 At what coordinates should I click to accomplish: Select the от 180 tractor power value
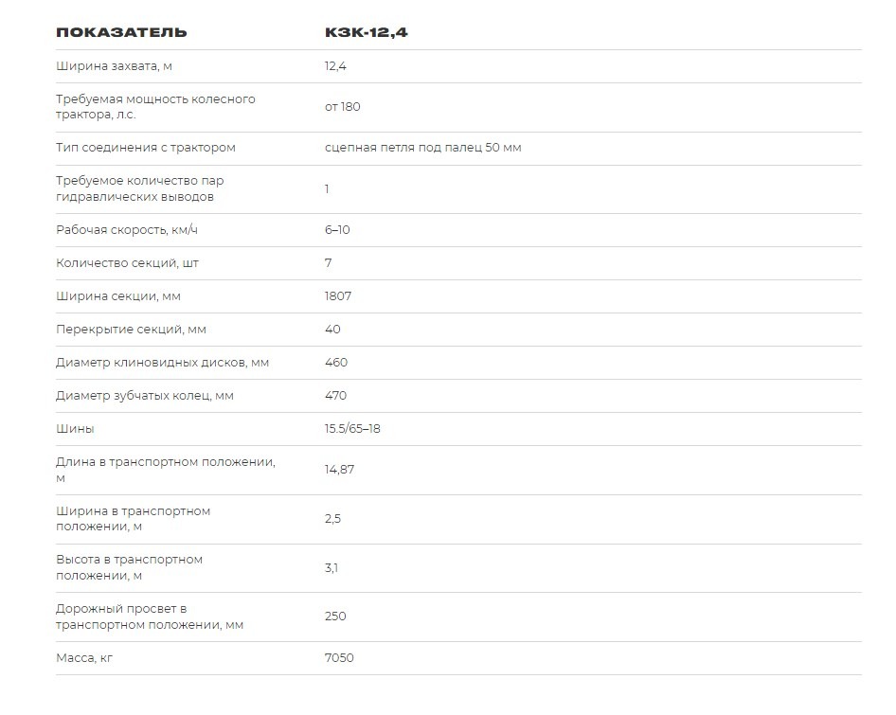click(343, 107)
